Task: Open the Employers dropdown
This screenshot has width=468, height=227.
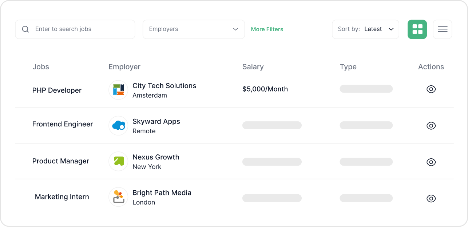Action: tap(194, 29)
